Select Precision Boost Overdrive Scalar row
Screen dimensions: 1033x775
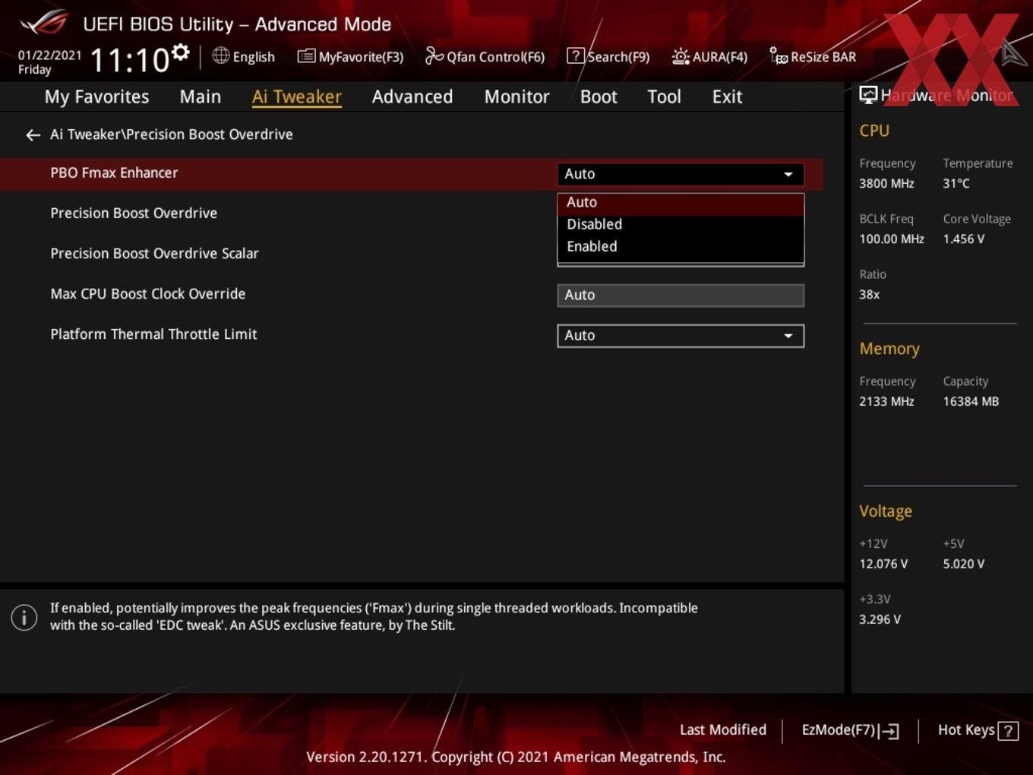(154, 254)
